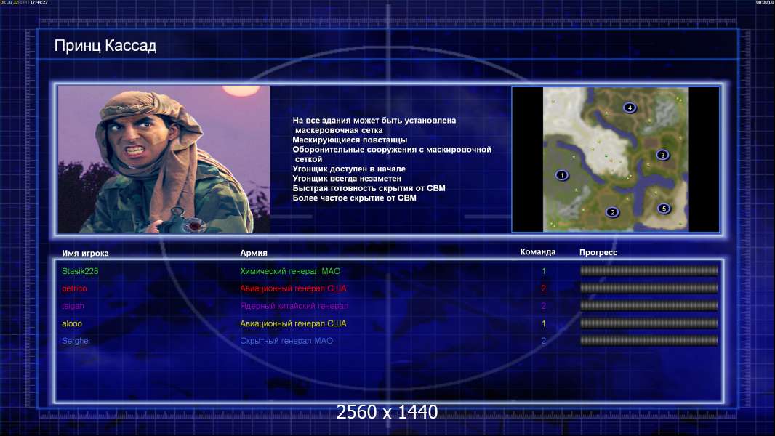The image size is (775, 436).
Task: Click team number for Stasik228
Action: (544, 271)
